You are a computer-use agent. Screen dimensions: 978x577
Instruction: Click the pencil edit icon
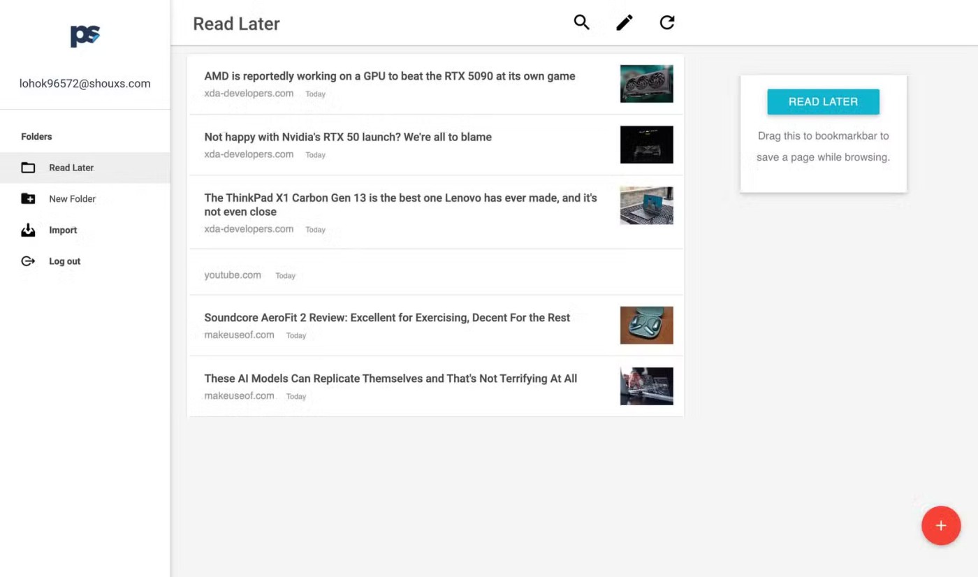625,22
